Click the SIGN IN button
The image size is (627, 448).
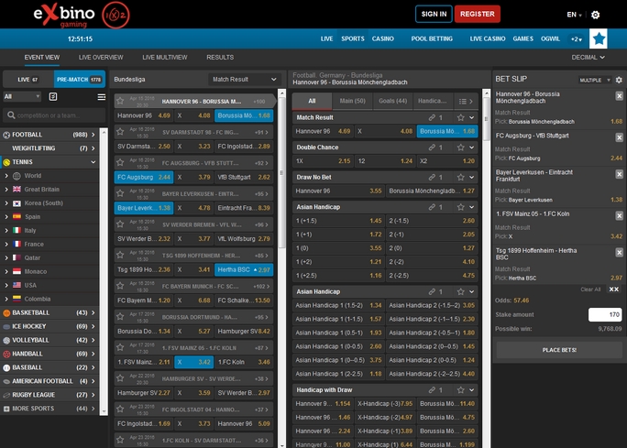click(x=434, y=14)
